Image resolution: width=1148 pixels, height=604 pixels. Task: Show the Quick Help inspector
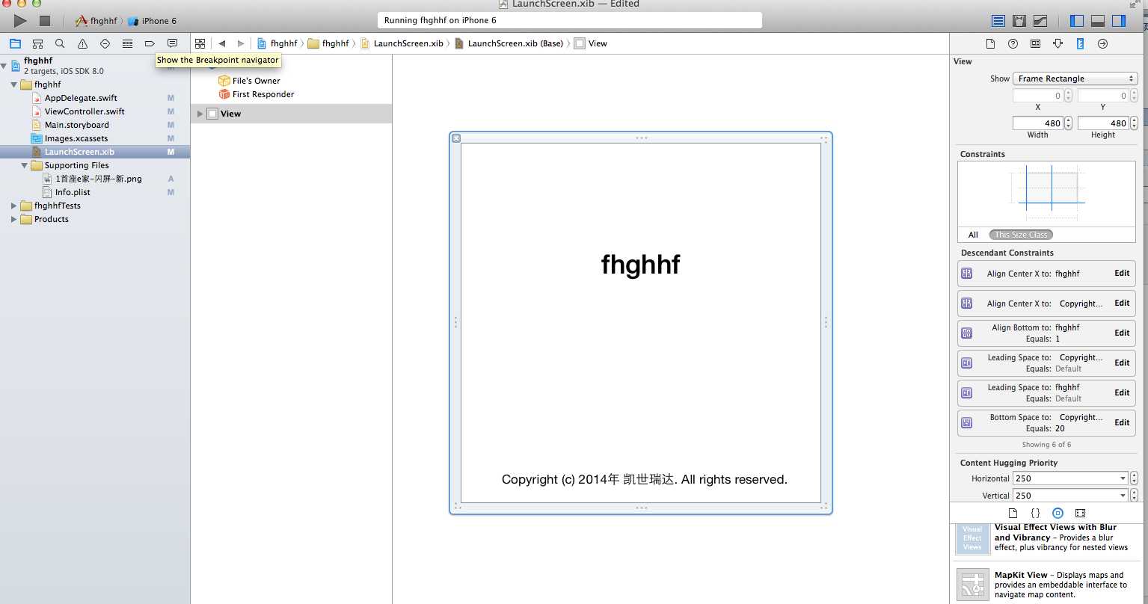[x=1013, y=43]
